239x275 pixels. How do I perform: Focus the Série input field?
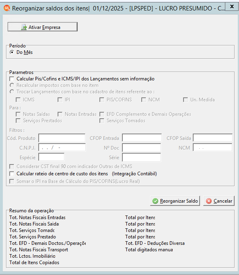pyautogui.click(x=142, y=157)
